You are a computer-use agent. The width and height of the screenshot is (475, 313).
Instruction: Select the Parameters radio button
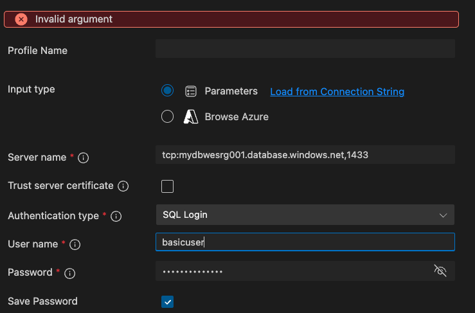click(x=167, y=90)
